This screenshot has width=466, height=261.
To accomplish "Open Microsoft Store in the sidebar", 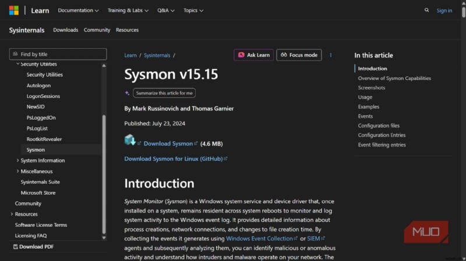I will click(x=38, y=193).
